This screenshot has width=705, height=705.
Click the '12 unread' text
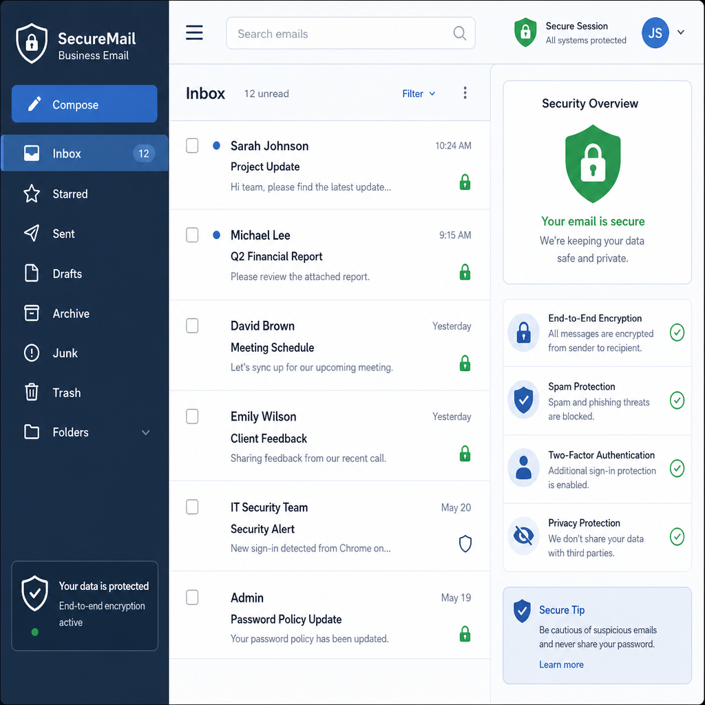(x=266, y=94)
